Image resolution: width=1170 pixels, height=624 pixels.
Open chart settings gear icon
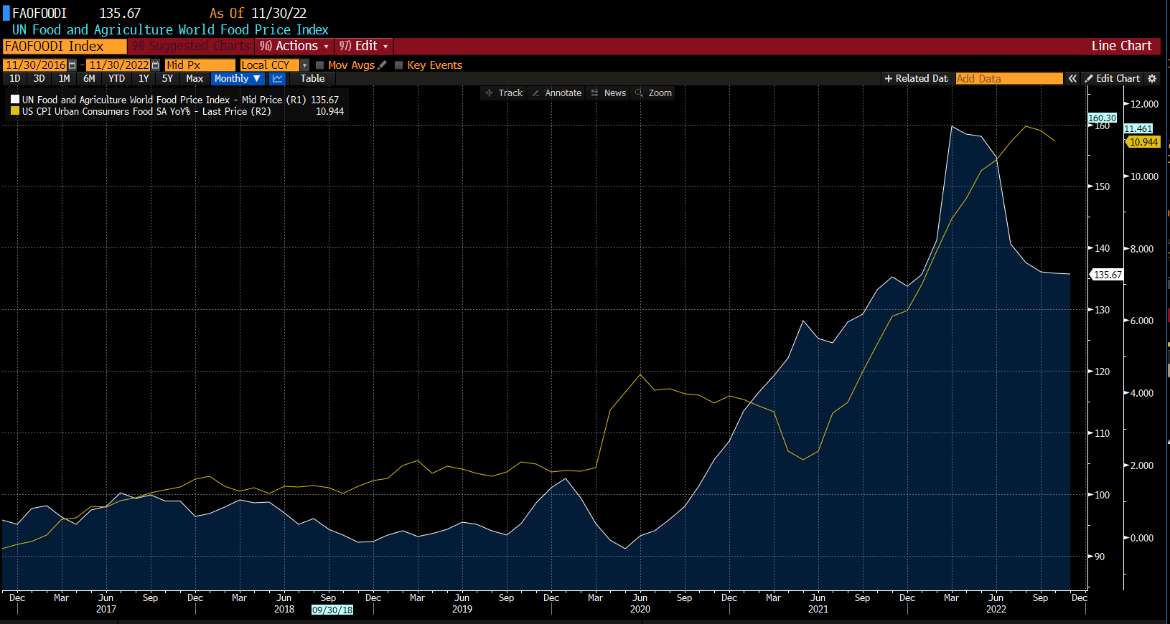coord(1152,79)
